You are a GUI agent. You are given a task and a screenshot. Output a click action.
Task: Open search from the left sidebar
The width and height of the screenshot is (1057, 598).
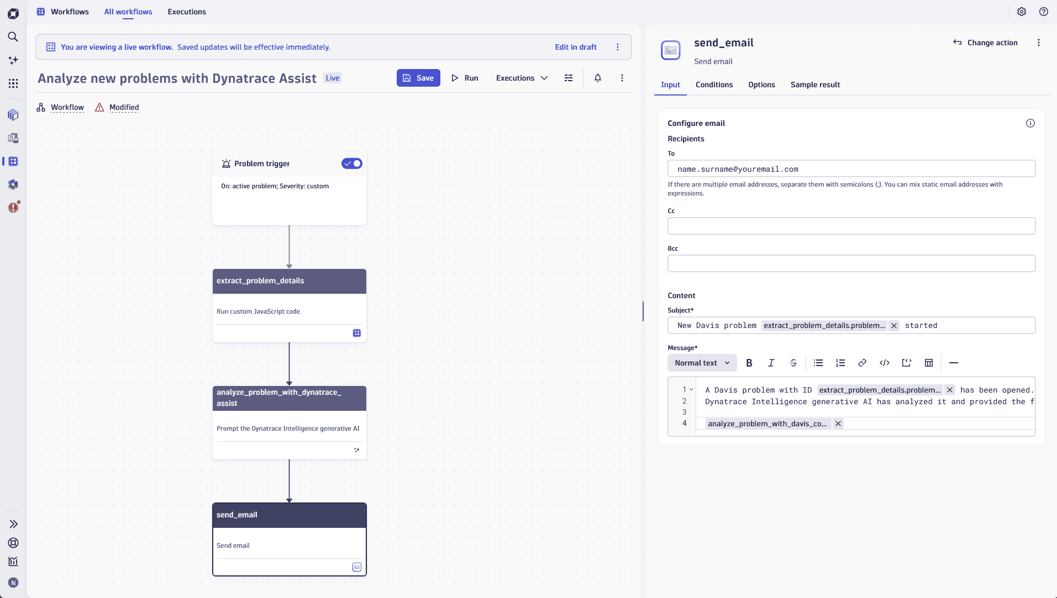pyautogui.click(x=13, y=37)
